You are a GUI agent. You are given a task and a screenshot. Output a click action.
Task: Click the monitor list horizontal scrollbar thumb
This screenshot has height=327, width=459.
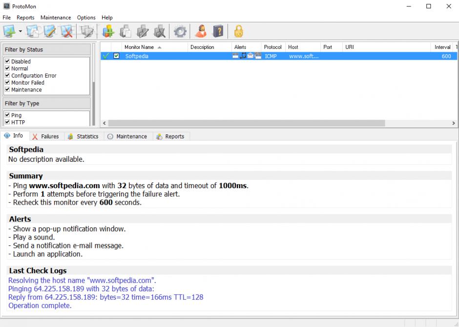247,123
